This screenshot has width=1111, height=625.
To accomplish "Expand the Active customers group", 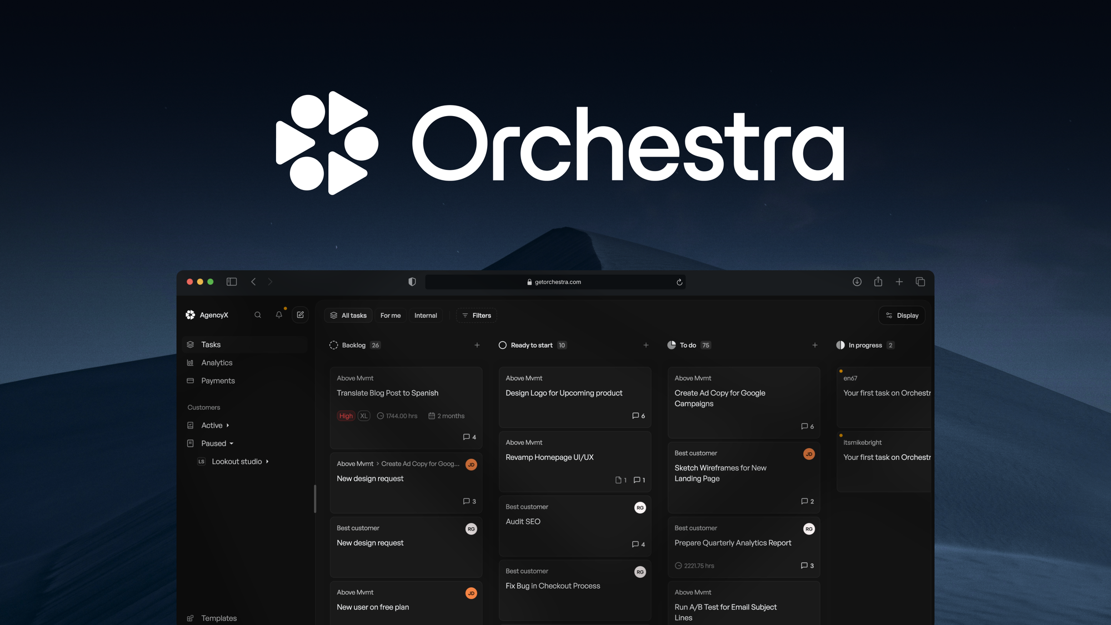I will tap(228, 425).
